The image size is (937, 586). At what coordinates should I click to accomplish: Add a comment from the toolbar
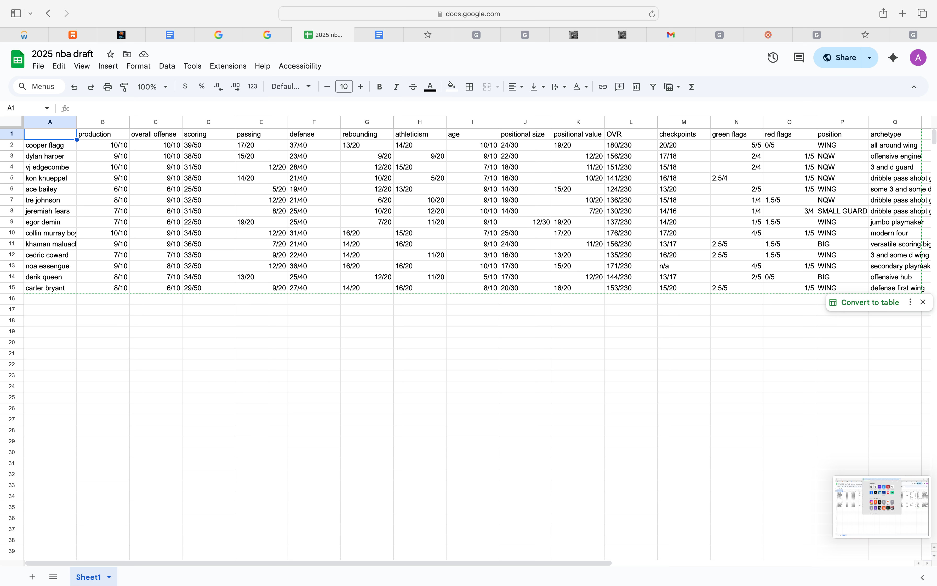[x=620, y=87]
